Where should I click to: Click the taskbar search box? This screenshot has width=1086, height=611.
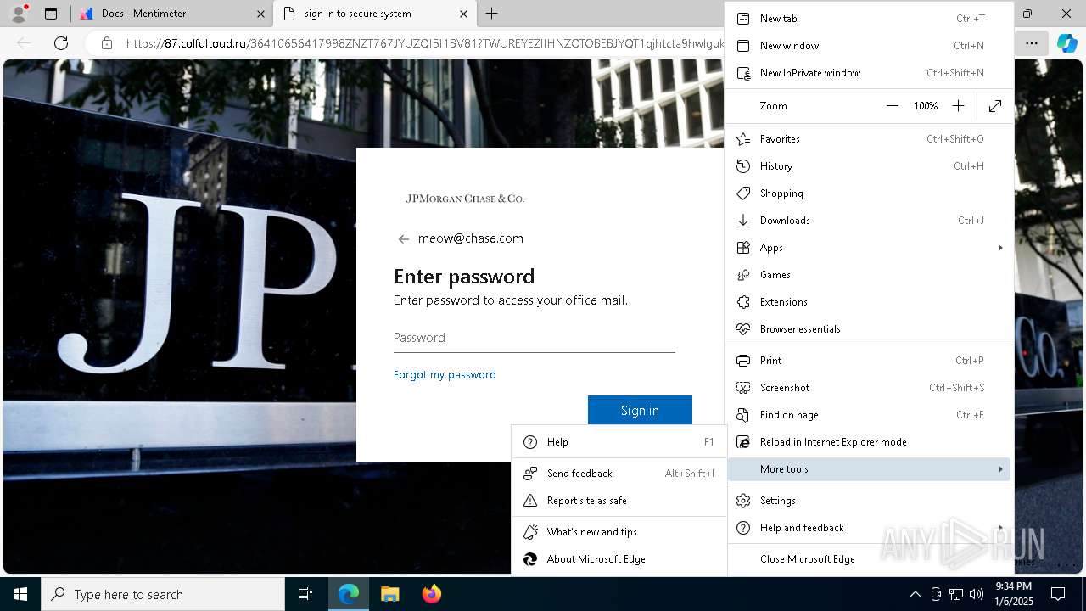[x=163, y=594]
